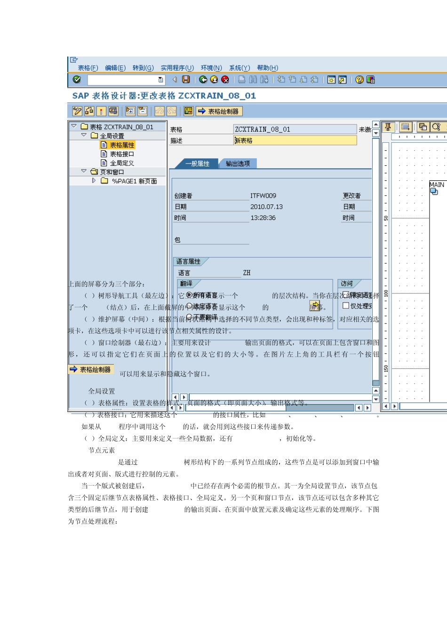Click the 表格 name field ZCXTRAIN_08_01
This screenshot has width=447, height=633.
point(295,129)
